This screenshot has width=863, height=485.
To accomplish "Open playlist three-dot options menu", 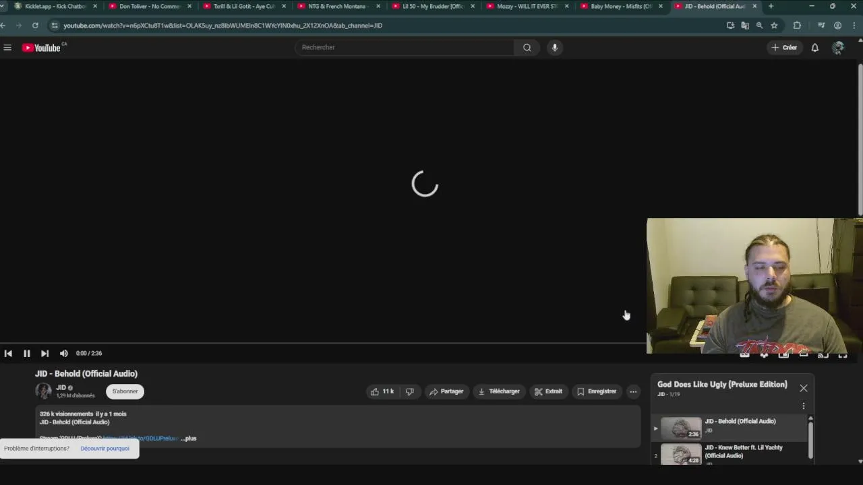I will tap(803, 406).
